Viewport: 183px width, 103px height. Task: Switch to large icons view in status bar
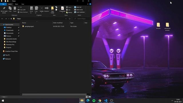(x=89, y=97)
